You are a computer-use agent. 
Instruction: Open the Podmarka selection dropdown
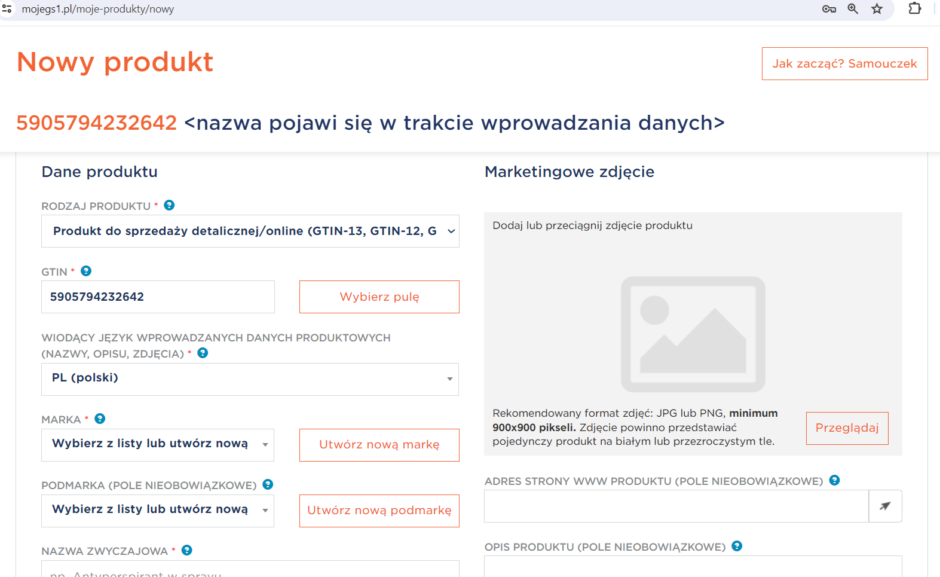[158, 511]
